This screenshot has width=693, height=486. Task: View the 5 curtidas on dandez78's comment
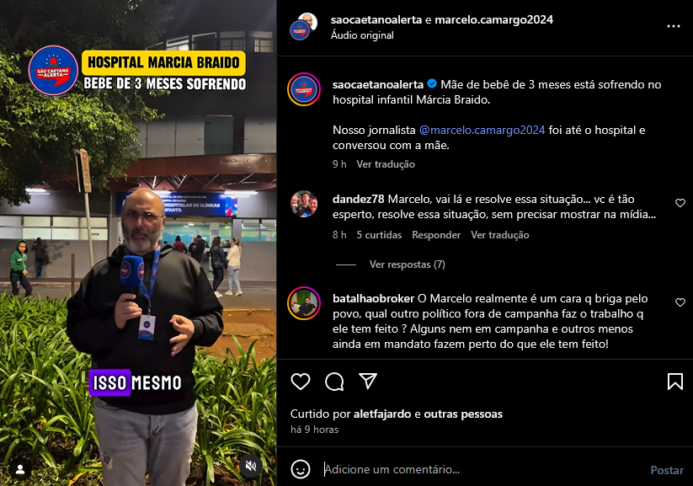[379, 235]
